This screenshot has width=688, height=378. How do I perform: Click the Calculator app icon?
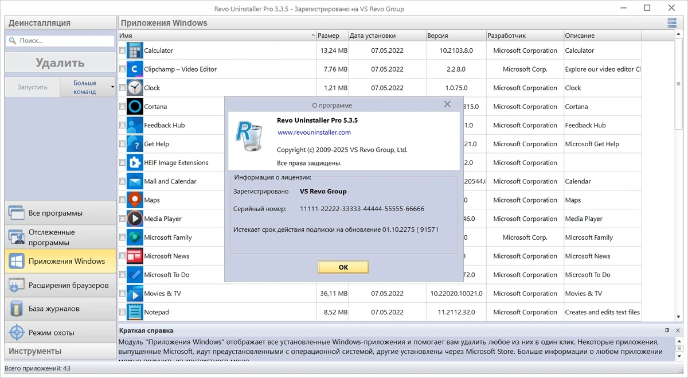tap(135, 50)
